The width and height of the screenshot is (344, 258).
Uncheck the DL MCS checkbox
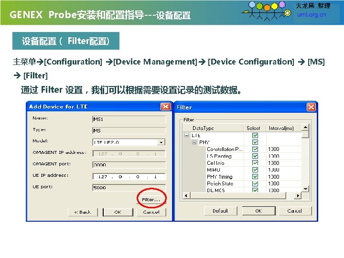click(x=255, y=190)
